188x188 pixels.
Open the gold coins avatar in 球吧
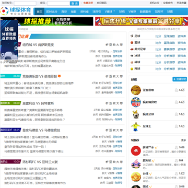coord(136,90)
